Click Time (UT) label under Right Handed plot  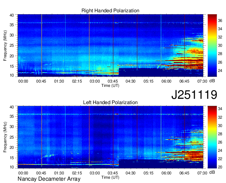click(110, 85)
